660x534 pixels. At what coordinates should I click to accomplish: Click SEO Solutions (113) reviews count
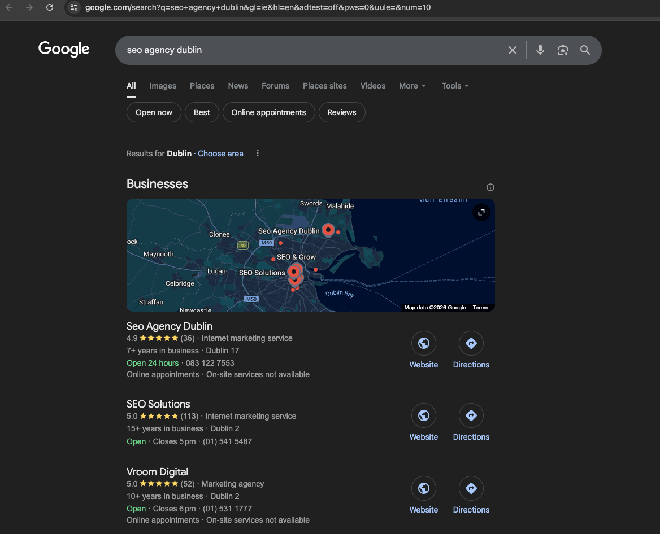(x=189, y=416)
